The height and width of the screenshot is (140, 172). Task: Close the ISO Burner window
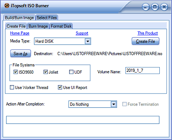(x=164, y=7)
